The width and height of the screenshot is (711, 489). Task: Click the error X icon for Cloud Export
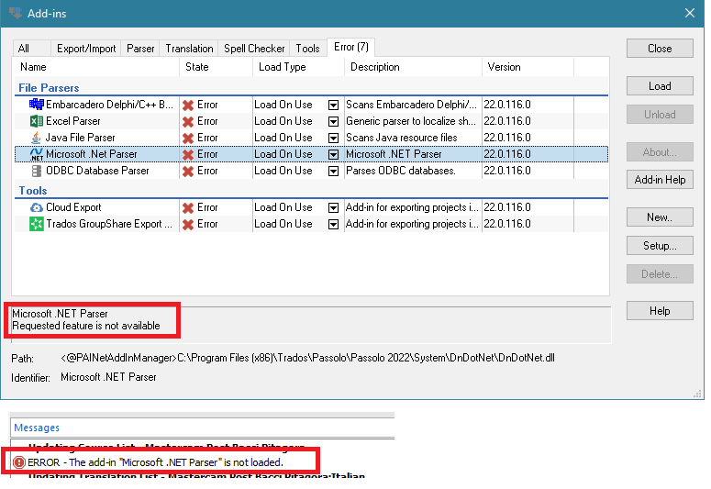(188, 207)
